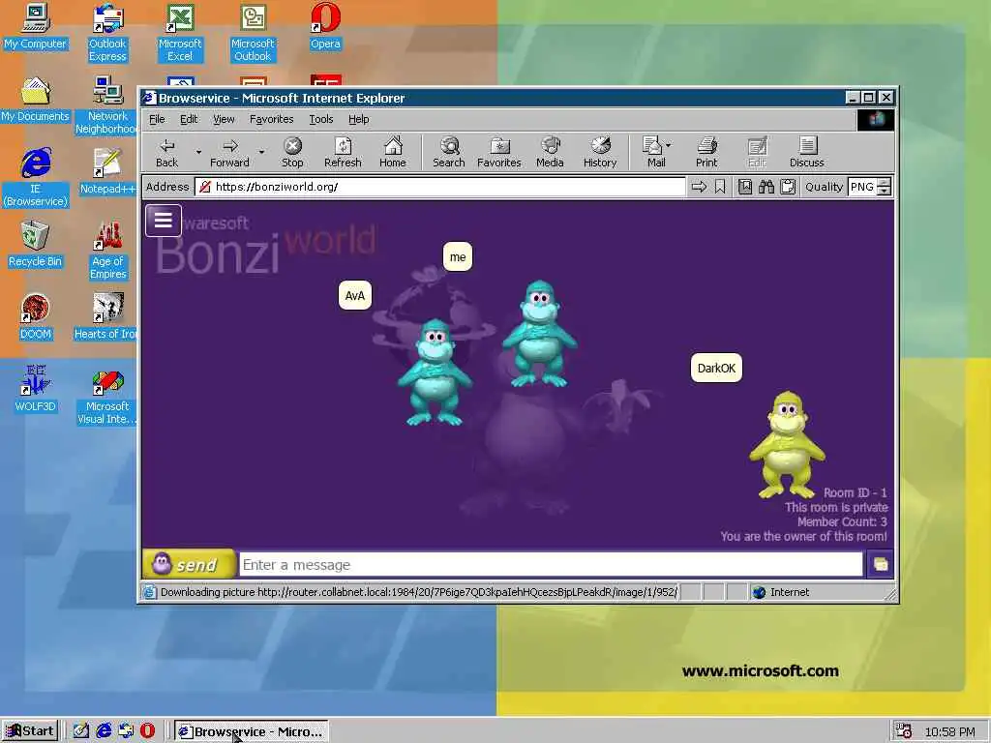Refresh the current page
The height and width of the screenshot is (743, 991).
(x=343, y=152)
